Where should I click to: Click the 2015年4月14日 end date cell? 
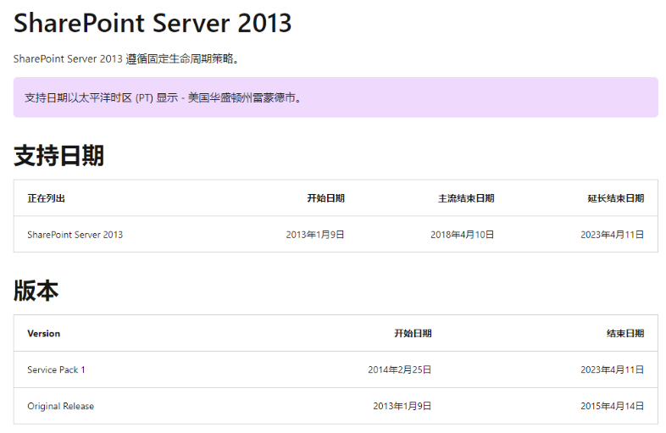[x=612, y=406]
